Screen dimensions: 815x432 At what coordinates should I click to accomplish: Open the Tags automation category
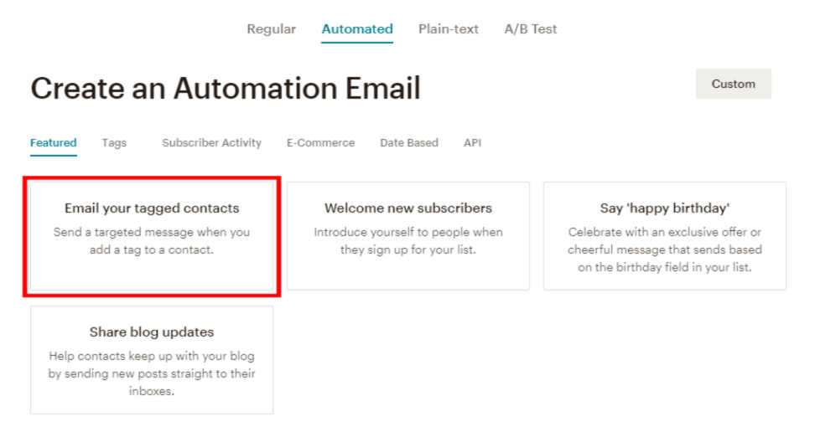114,143
